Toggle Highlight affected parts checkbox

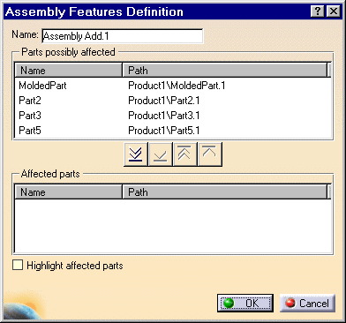click(18, 265)
